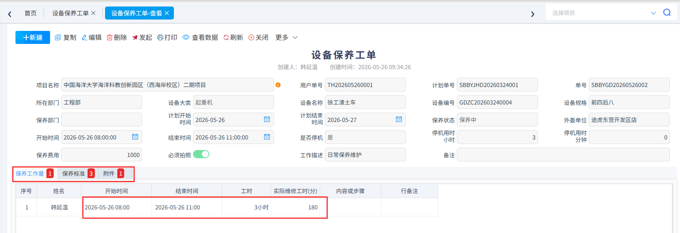Click the 停机用时分钟 field
Image resolution: width=680 pixels, height=233 pixels.
click(629, 137)
